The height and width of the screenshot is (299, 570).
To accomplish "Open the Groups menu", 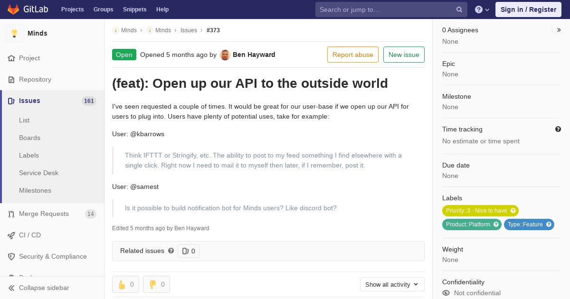I will point(104,9).
